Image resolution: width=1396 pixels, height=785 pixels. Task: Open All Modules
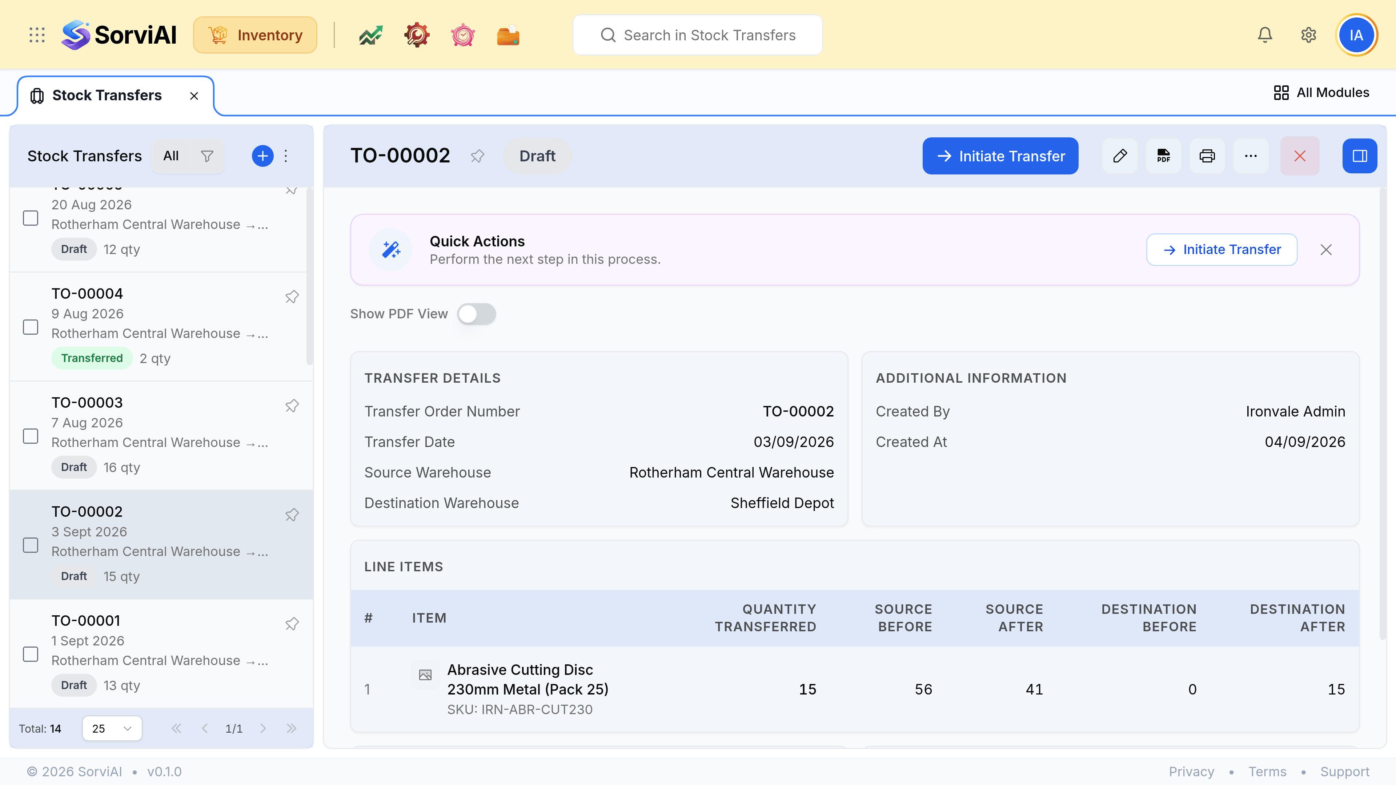point(1321,93)
